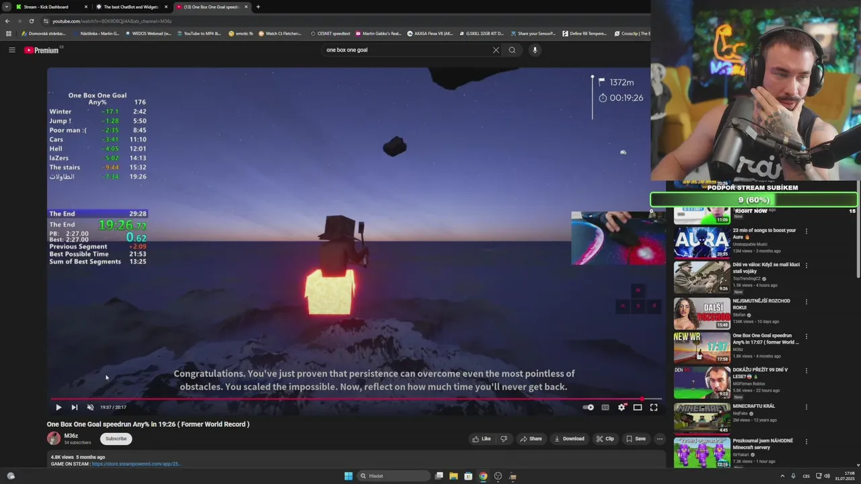This screenshot has width=861, height=484.
Task: Open File Explorer from taskbar
Action: [453, 476]
